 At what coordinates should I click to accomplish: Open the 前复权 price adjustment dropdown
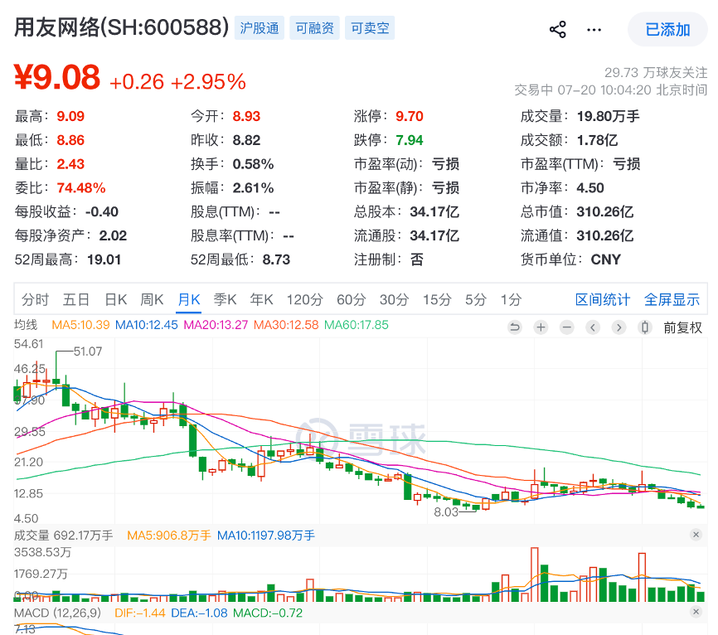[x=682, y=327]
